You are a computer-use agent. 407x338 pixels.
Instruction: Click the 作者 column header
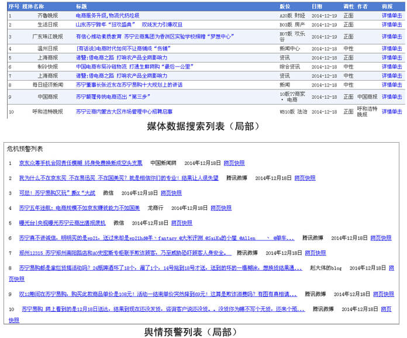[363, 6]
